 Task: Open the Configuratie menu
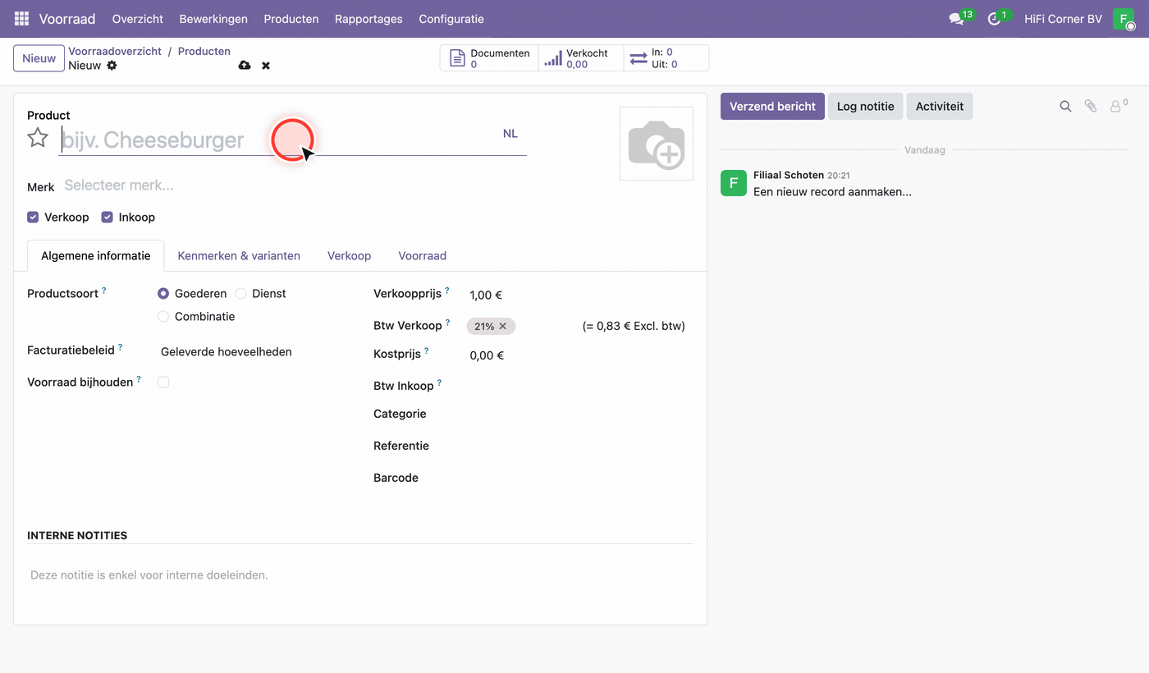tap(451, 19)
